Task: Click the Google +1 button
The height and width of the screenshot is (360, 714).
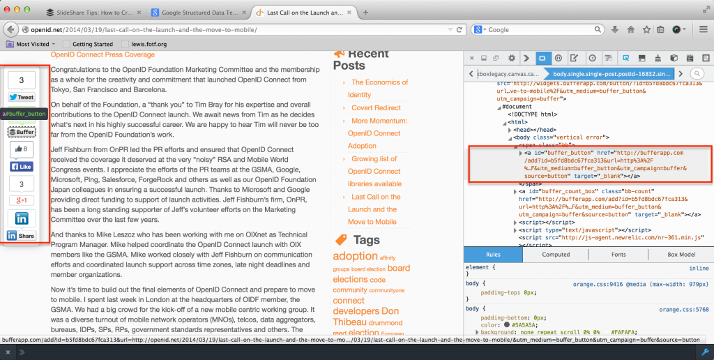Action: (x=22, y=200)
